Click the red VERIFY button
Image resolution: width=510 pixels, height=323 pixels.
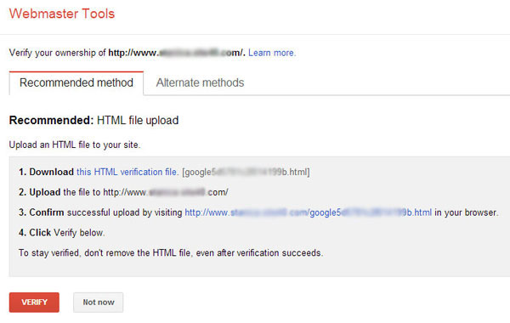34,303
